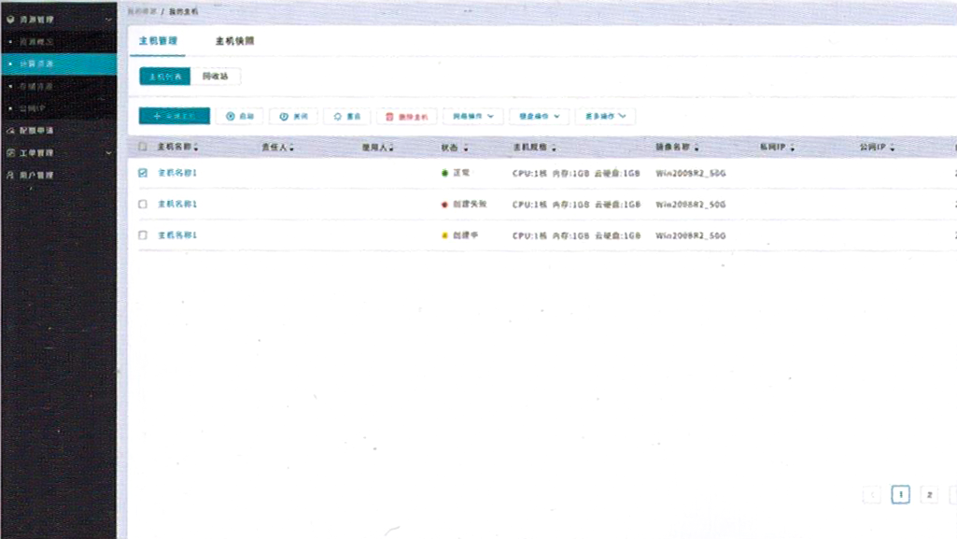Screen dimensions: 957x539
Task: Sort by 状态 column sort icon
Action: pos(466,149)
